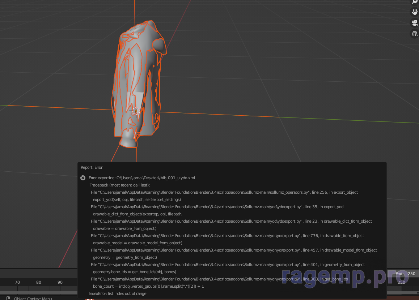This screenshot has height=300, width=419.
Task: Click the traceback line mentioning line 457
Action: pos(234,250)
